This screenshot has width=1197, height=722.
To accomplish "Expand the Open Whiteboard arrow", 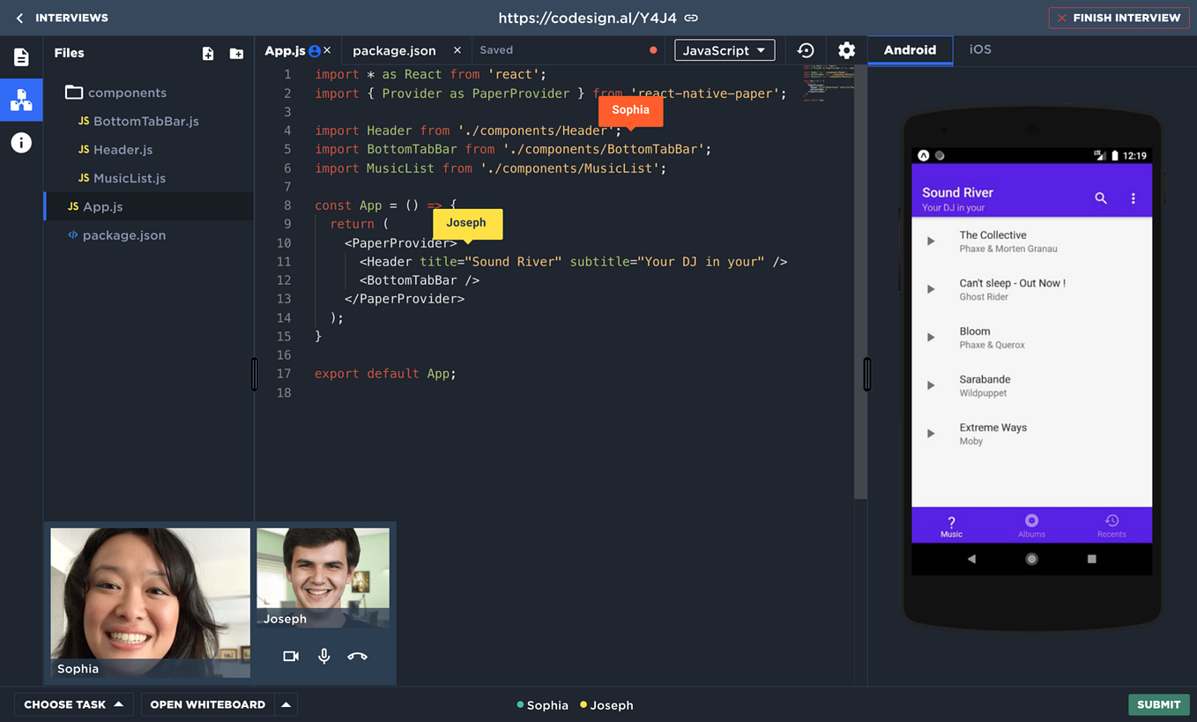I will point(286,704).
